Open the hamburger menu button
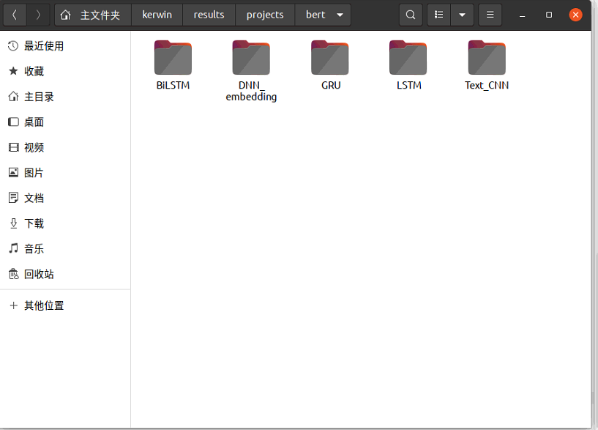Screen dimensions: 598x430 pos(490,15)
